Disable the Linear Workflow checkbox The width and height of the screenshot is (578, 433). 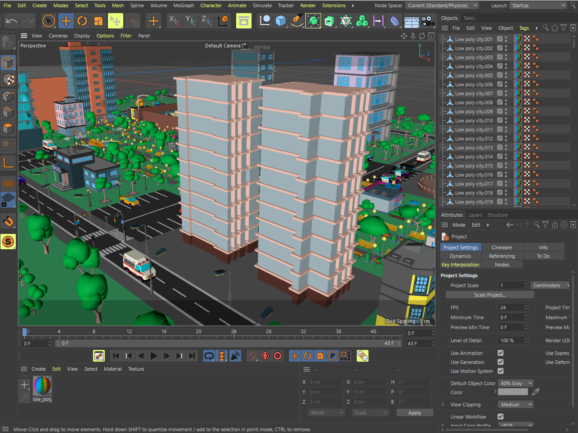pyautogui.click(x=500, y=417)
